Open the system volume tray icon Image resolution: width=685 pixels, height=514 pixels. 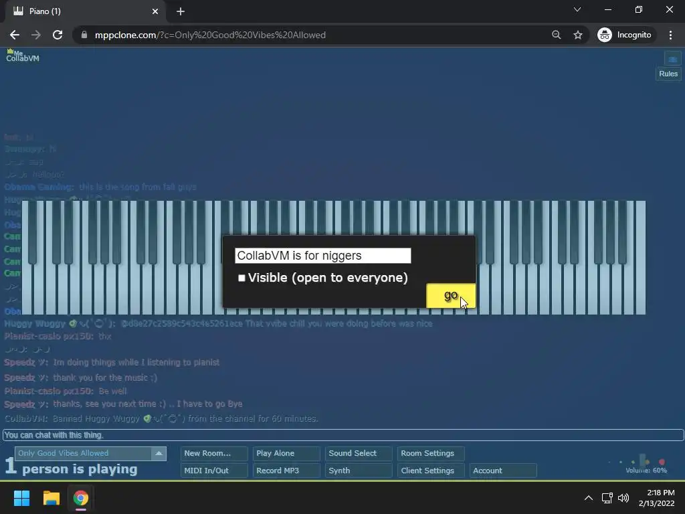(x=623, y=498)
